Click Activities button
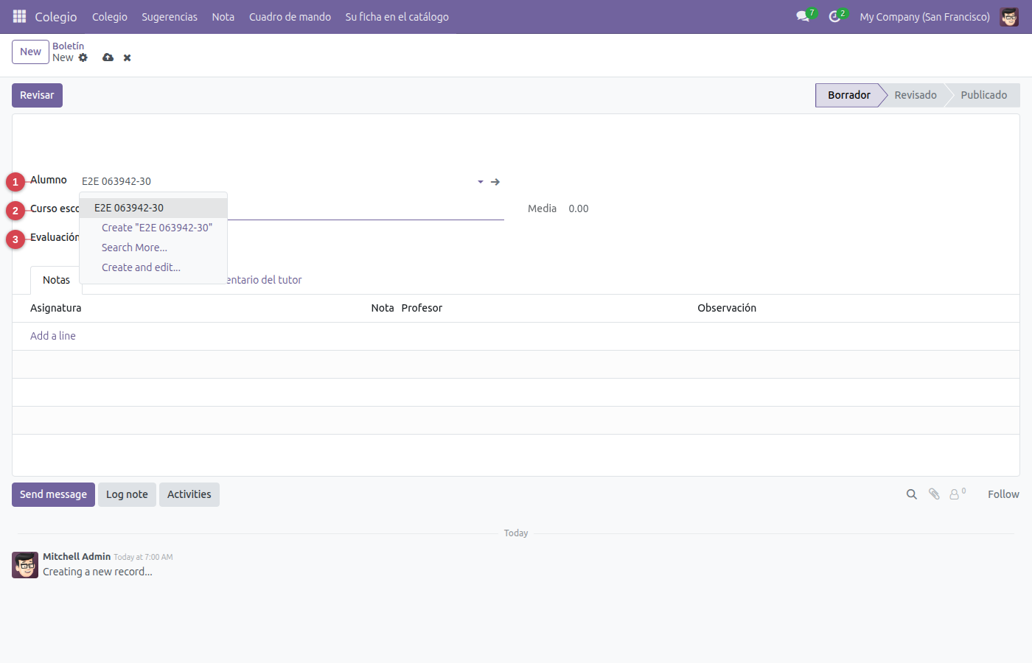 (x=189, y=494)
